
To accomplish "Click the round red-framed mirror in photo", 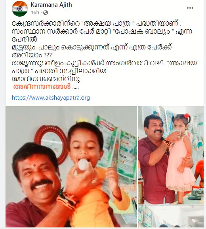I will 50,143.
